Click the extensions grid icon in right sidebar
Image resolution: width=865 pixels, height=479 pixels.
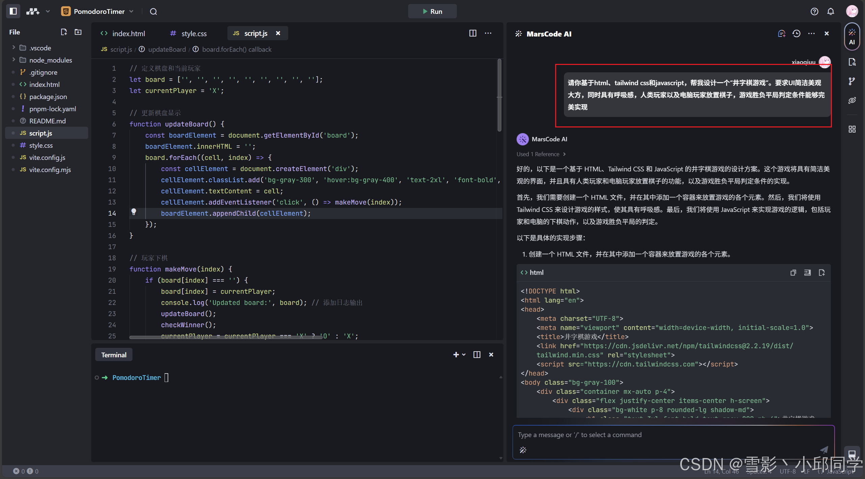point(852,129)
